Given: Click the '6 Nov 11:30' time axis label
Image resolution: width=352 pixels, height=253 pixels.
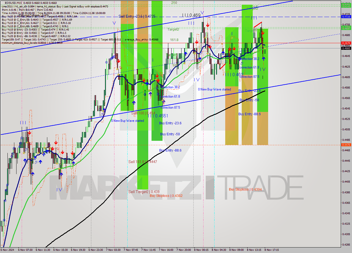Looking at the screenshot, I should click(43, 250).
